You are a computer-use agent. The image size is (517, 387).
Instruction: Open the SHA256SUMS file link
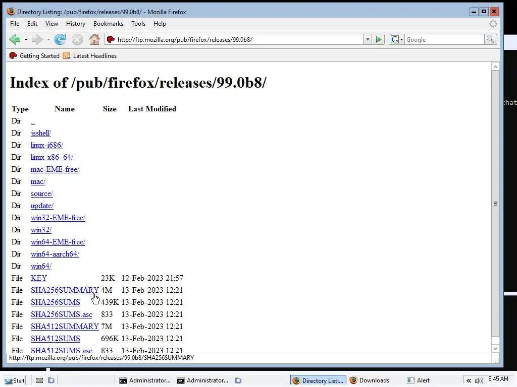point(56,302)
